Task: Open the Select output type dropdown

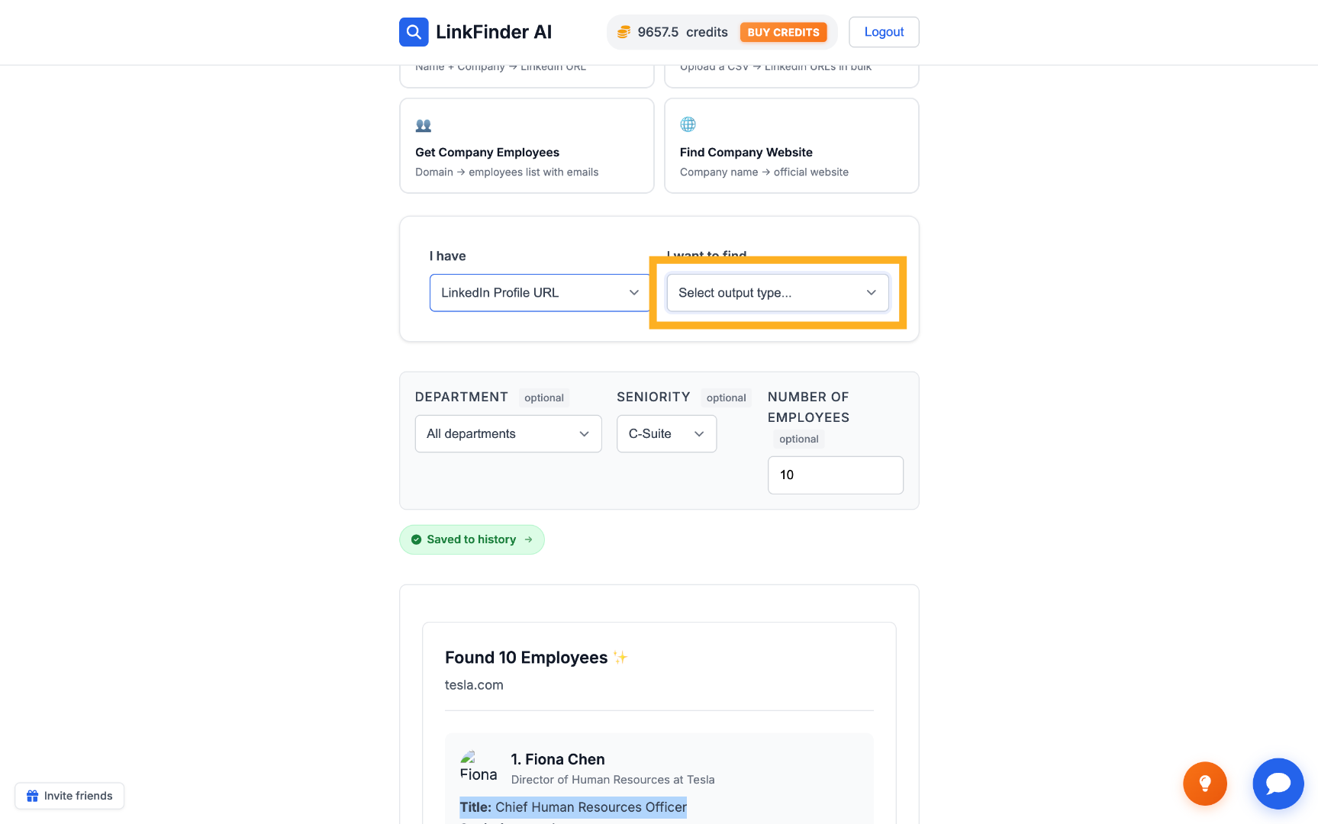Action: 778,293
